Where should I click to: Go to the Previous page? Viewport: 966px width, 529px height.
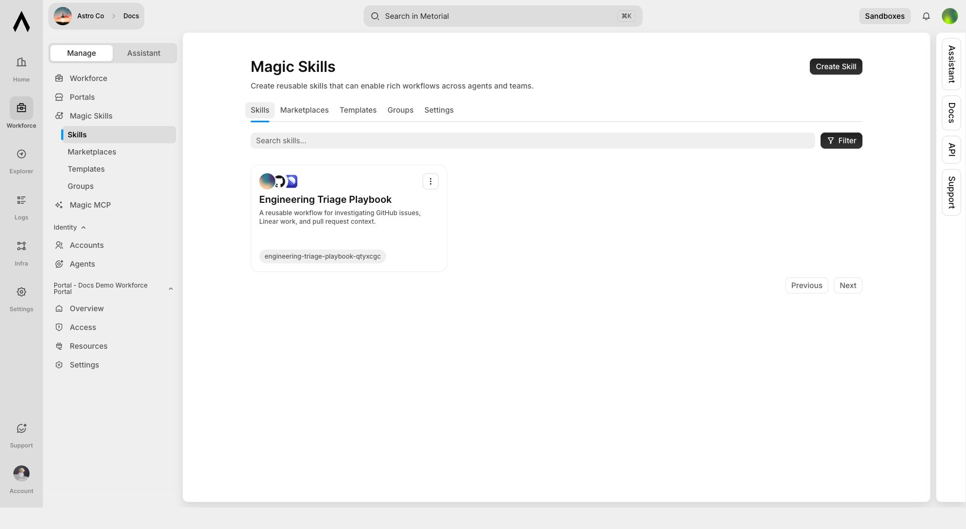pyautogui.click(x=807, y=285)
